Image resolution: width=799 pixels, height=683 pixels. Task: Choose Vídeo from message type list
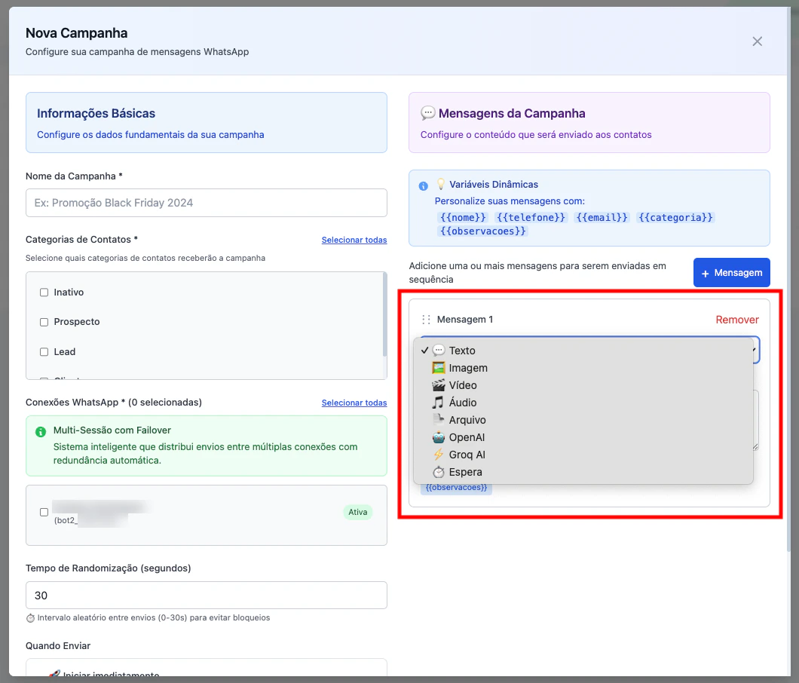coord(583,385)
